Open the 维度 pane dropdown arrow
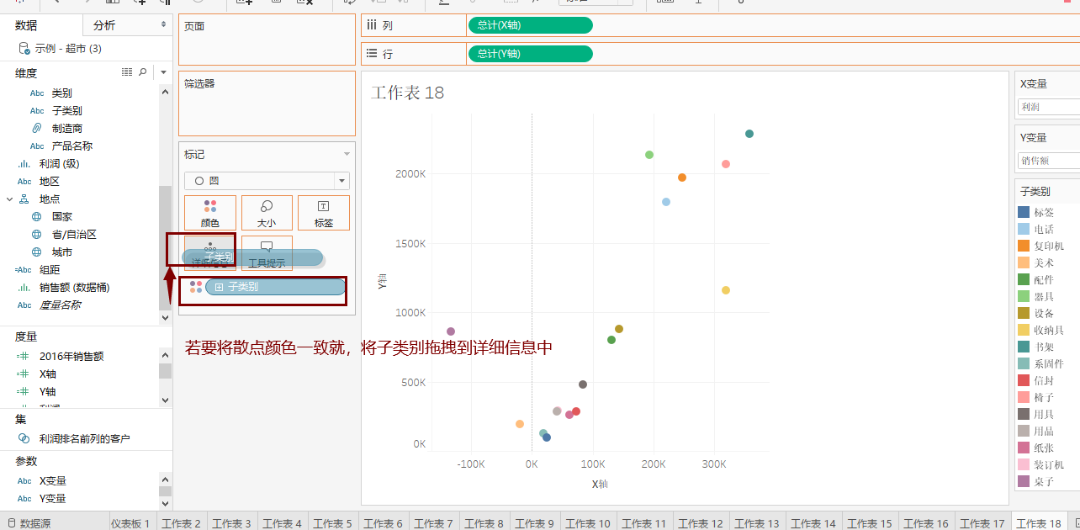 tap(164, 72)
